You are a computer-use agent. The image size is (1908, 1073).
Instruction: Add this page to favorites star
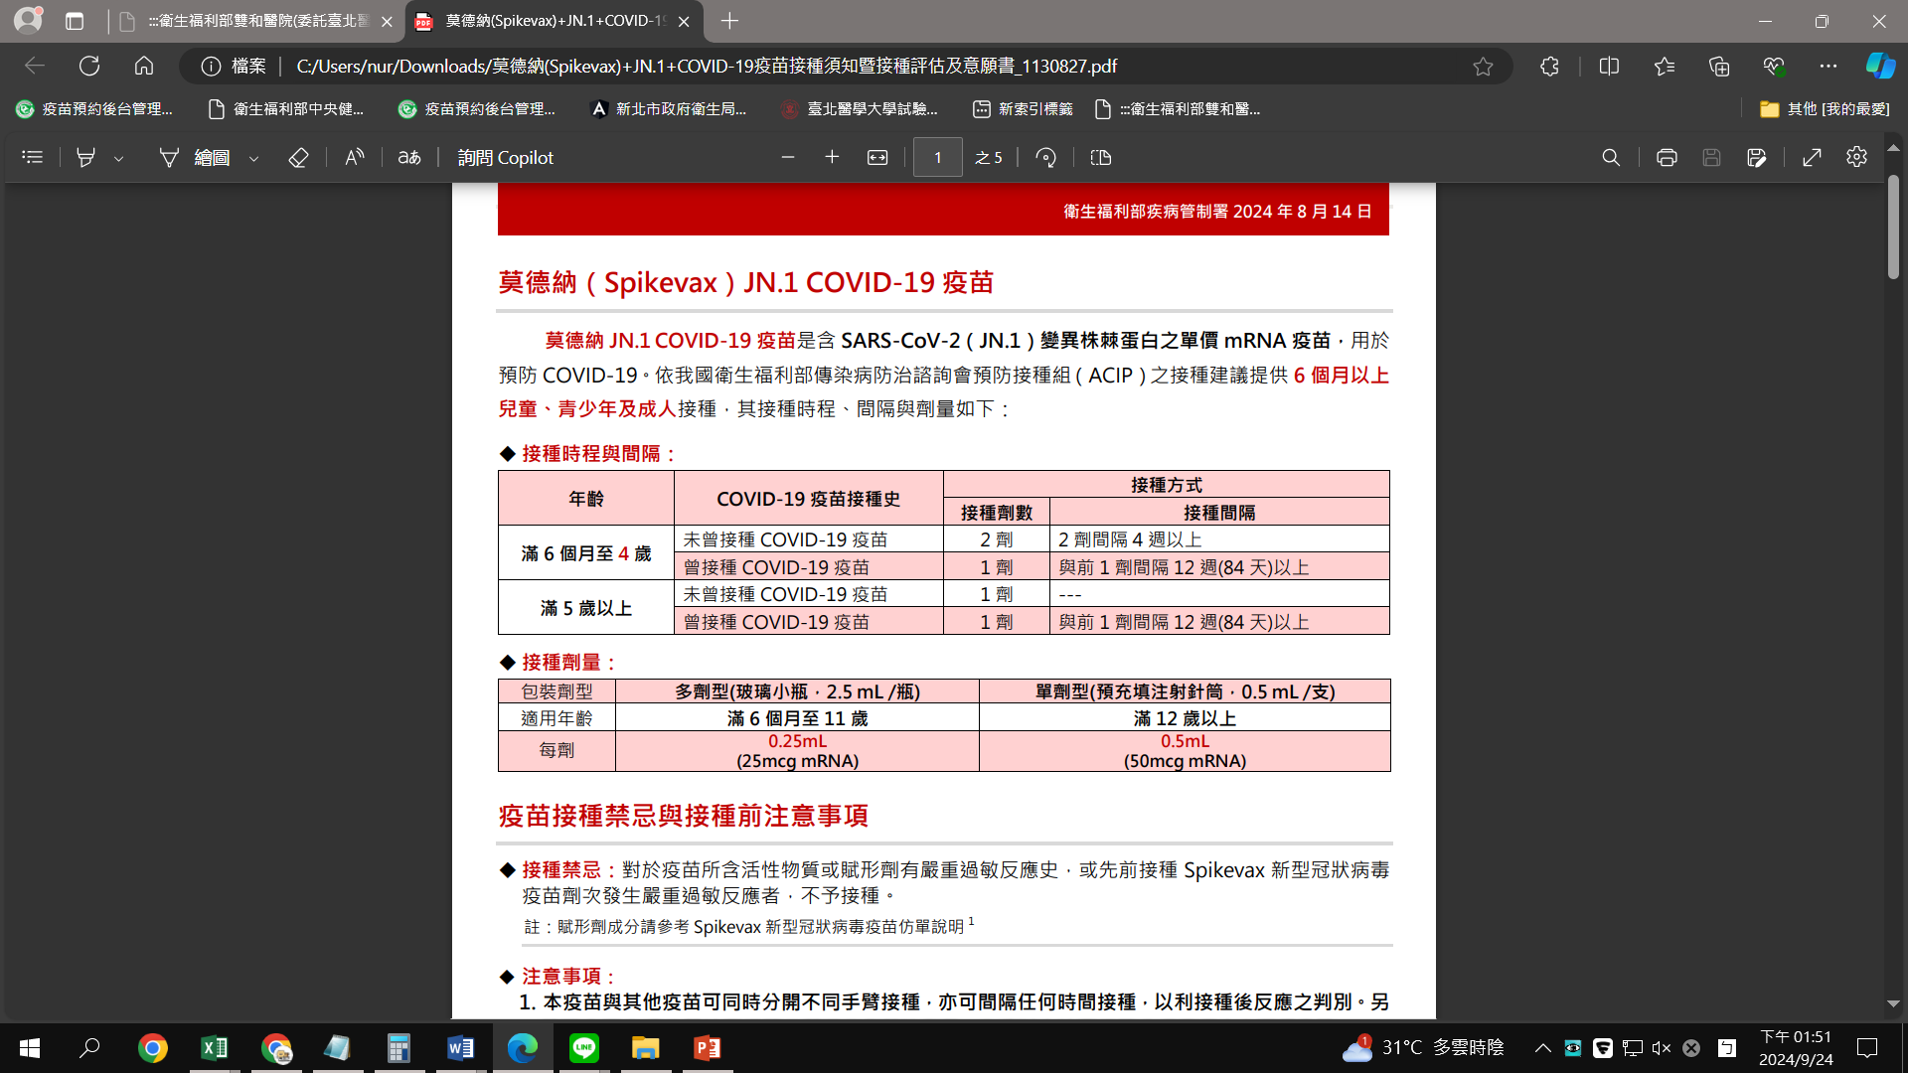(x=1483, y=66)
